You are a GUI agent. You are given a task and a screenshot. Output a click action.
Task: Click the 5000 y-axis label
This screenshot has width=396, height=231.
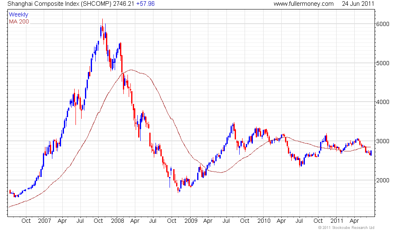pyautogui.click(x=383, y=63)
